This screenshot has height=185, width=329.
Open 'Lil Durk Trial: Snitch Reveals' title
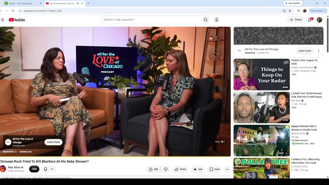306,95
